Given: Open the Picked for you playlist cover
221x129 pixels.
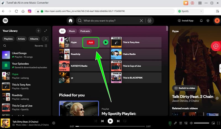Looking at the screenshot, I should coord(79,108).
